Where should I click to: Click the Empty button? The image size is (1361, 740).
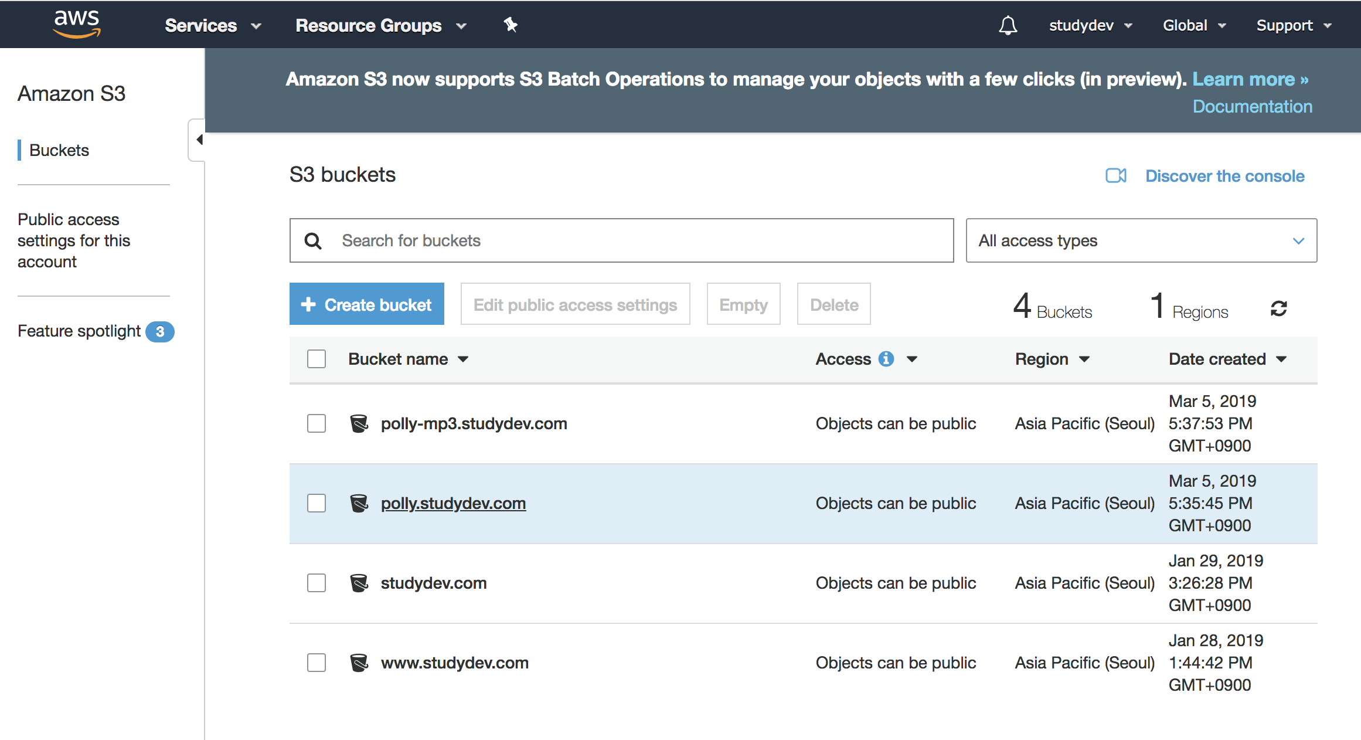(x=743, y=304)
